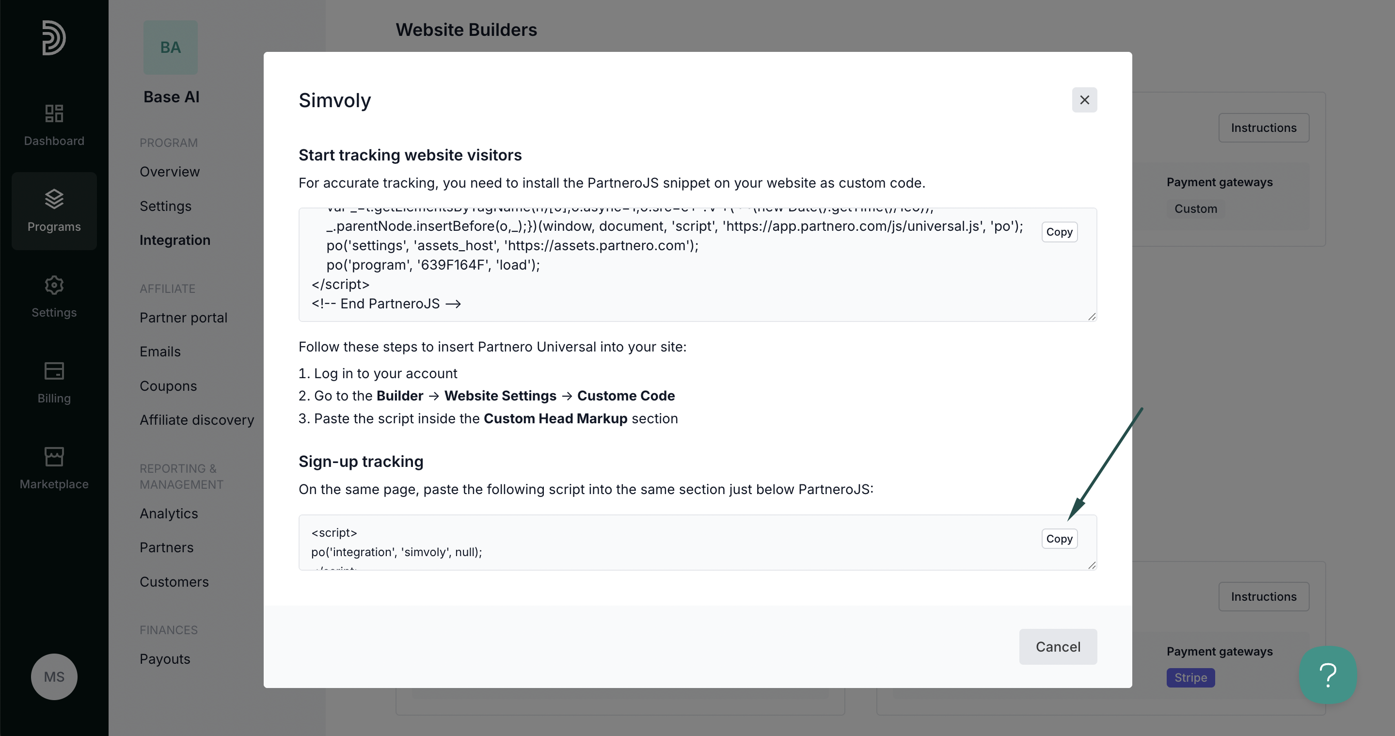1395x736 pixels.
Task: Click the 'Log in to your account' step
Action: [385, 373]
